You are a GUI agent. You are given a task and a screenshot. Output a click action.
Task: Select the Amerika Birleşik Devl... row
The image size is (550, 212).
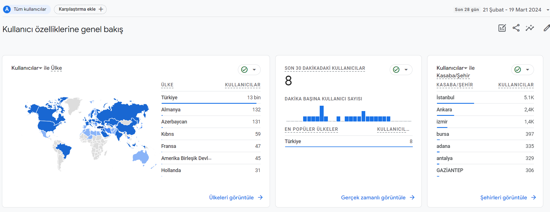pos(211,158)
